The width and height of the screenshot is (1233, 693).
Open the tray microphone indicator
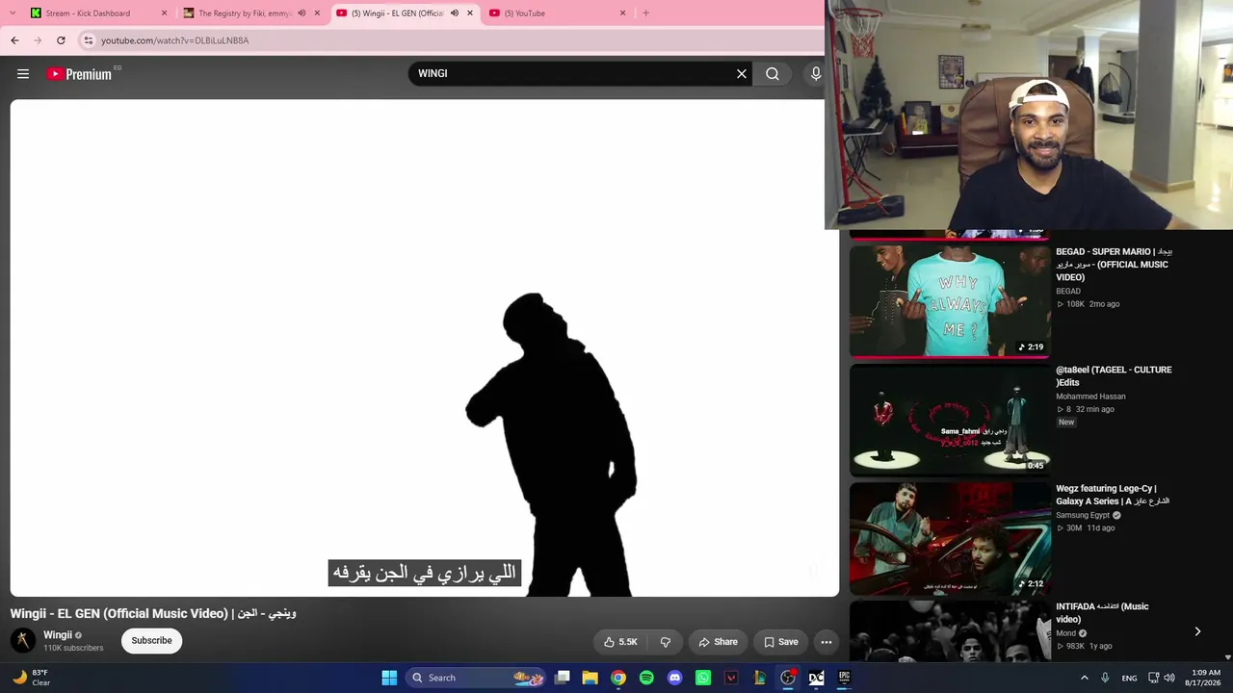pos(1105,678)
